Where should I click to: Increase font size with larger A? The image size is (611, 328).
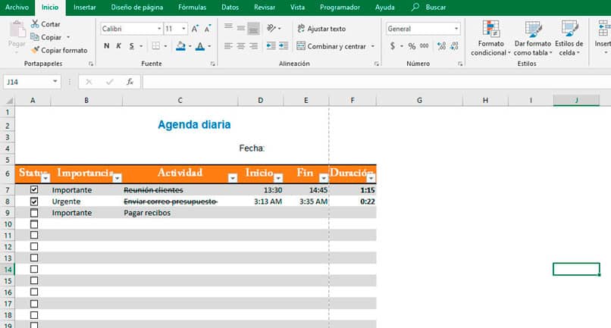pyautogui.click(x=195, y=29)
